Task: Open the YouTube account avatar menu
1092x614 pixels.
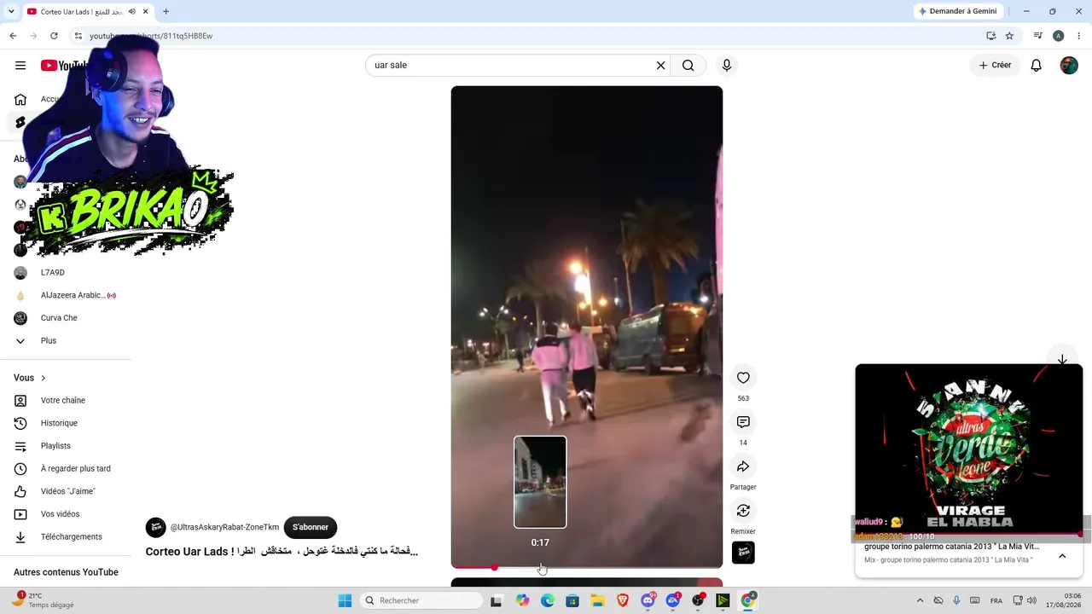Action: (1069, 66)
